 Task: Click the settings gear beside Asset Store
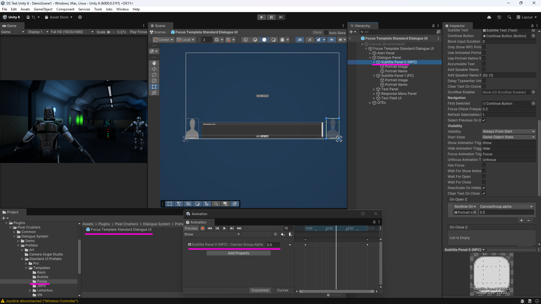[80, 17]
